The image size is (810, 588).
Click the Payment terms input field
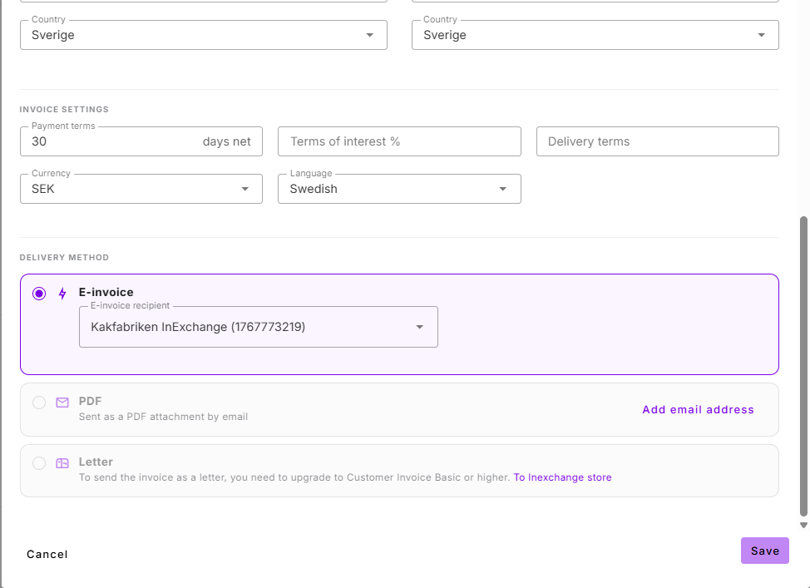point(141,141)
